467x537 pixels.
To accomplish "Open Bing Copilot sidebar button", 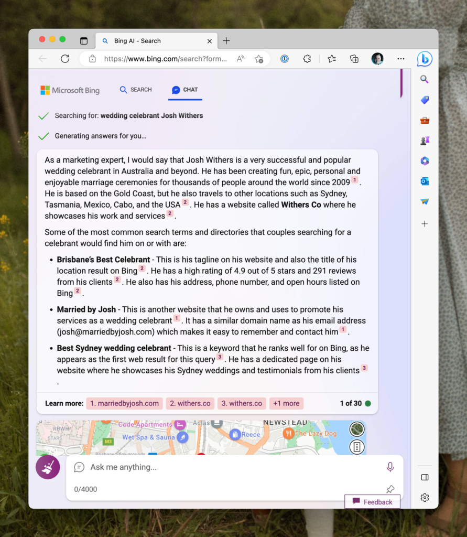I will [424, 59].
